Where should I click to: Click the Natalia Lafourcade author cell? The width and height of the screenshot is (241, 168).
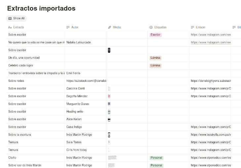[x=79, y=43]
